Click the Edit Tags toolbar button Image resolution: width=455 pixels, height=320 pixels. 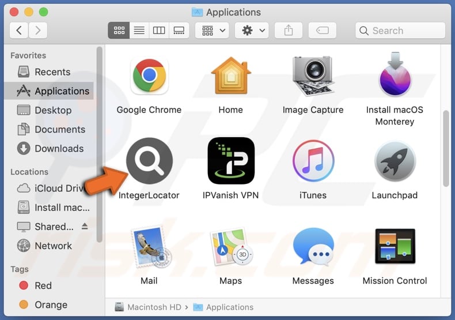(x=323, y=30)
